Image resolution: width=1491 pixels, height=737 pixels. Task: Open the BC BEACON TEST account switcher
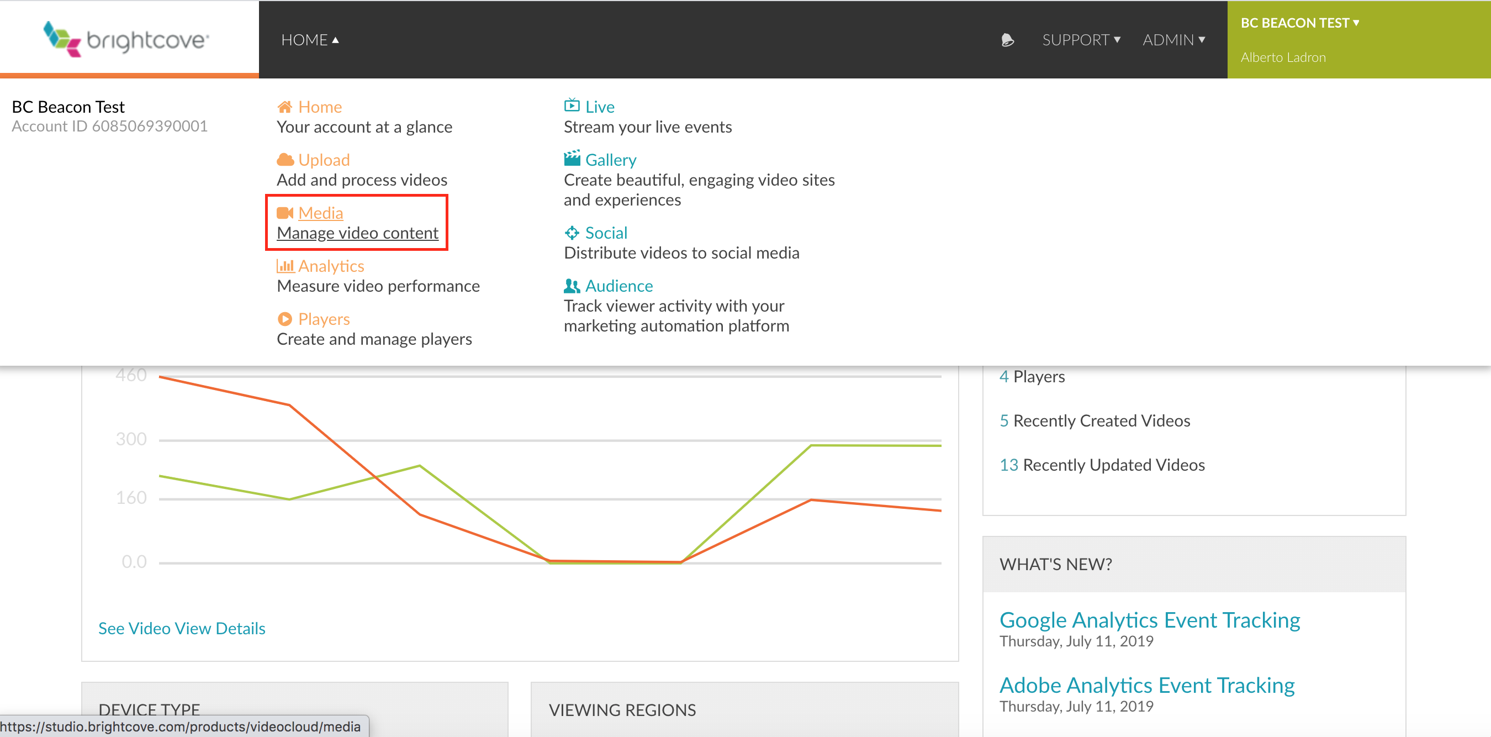[1299, 23]
